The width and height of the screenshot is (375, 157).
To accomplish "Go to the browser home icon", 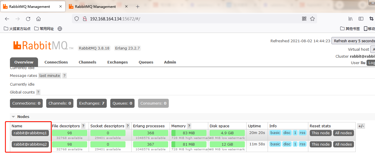I will (x=38, y=19).
